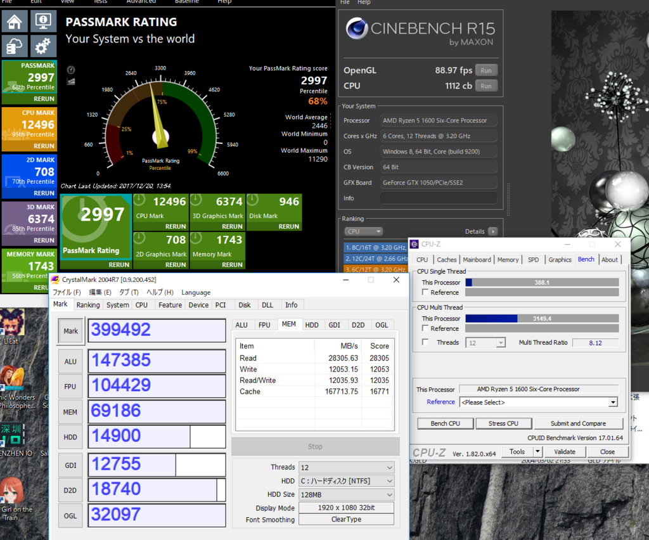Click the Details arrow icon in Cinebench ranking
The width and height of the screenshot is (649, 540).
[x=492, y=231]
